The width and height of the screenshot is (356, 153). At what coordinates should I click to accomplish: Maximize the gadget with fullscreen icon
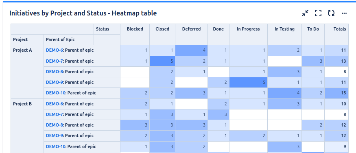pyautogui.click(x=318, y=13)
